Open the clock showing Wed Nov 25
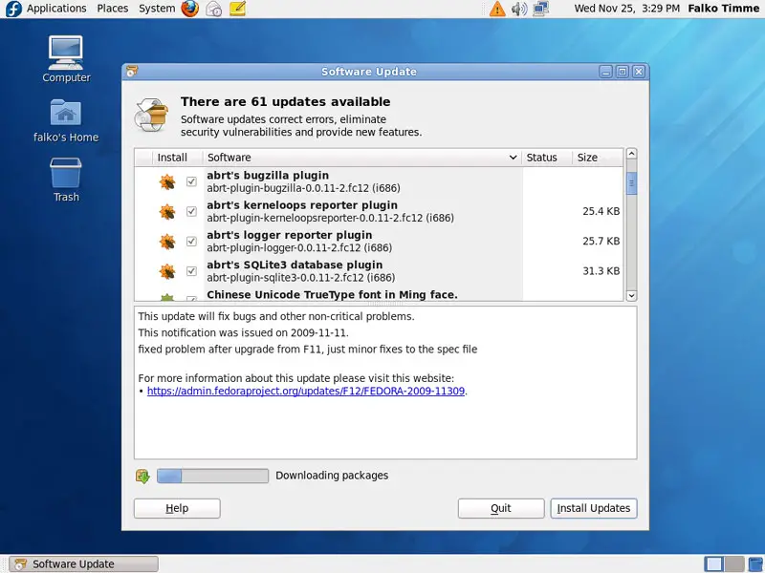This screenshot has width=765, height=573. 626,9
